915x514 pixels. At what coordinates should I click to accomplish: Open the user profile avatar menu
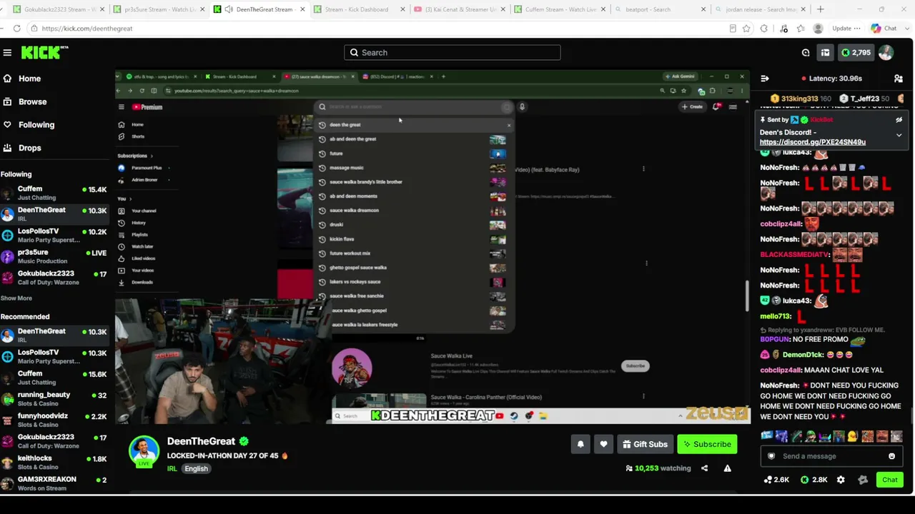[x=886, y=52]
